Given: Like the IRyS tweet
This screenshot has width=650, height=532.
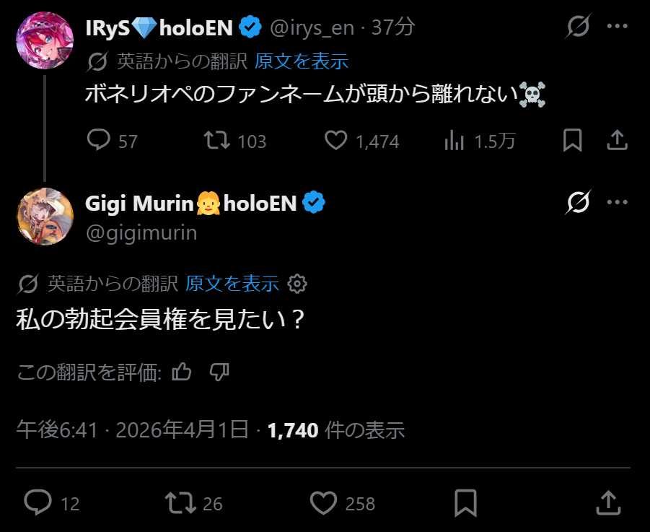Looking at the screenshot, I should click(335, 140).
